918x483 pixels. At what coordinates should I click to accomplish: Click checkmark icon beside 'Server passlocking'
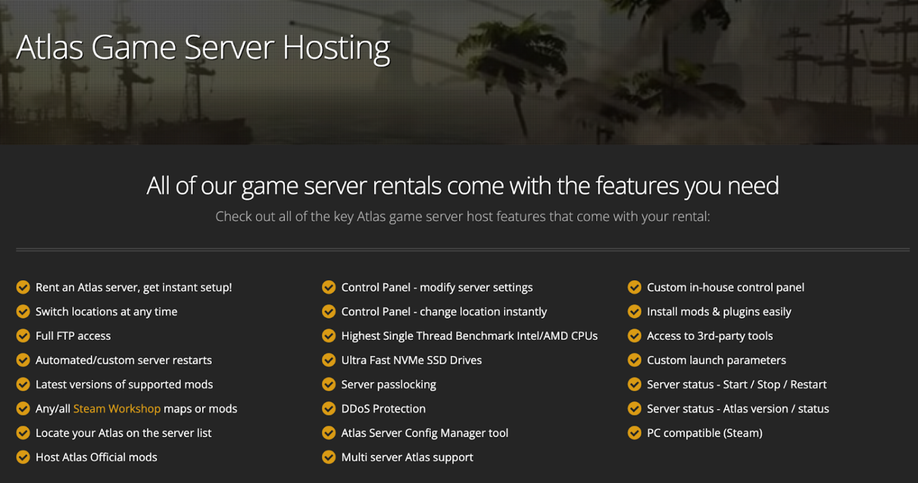point(329,385)
